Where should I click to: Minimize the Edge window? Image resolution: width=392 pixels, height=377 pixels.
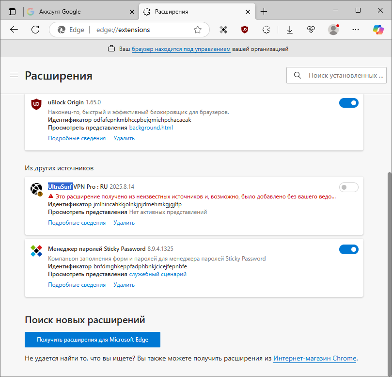336,10
